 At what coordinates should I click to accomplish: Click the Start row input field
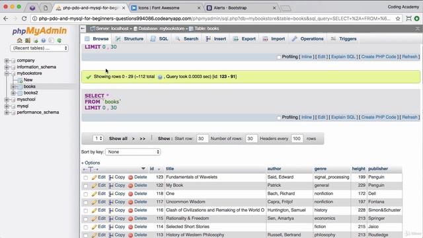(202, 139)
